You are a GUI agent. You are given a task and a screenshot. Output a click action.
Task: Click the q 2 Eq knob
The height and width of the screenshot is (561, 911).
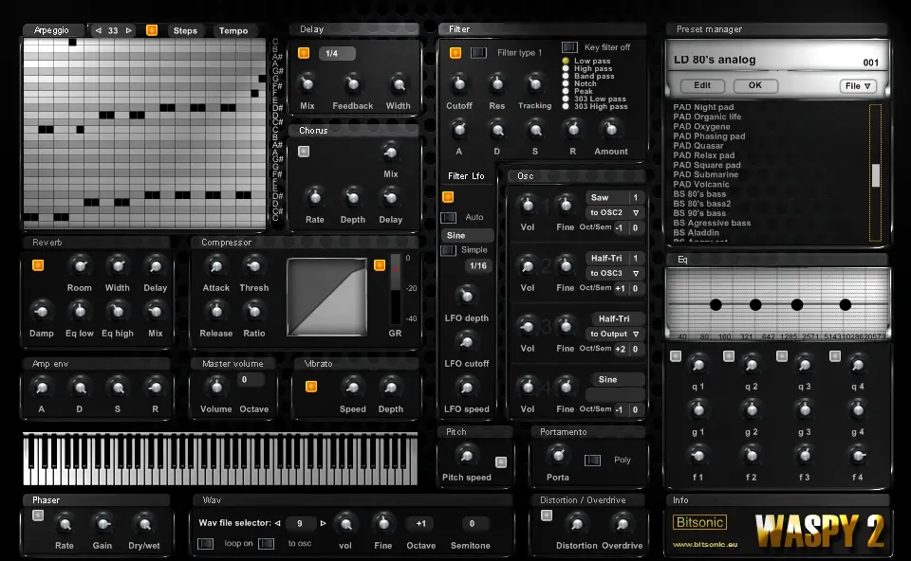point(752,365)
